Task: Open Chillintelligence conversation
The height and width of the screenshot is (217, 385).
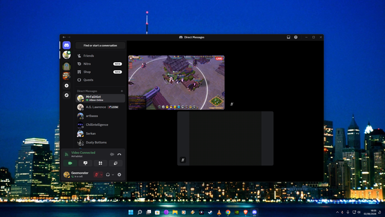Action: pyautogui.click(x=100, y=125)
